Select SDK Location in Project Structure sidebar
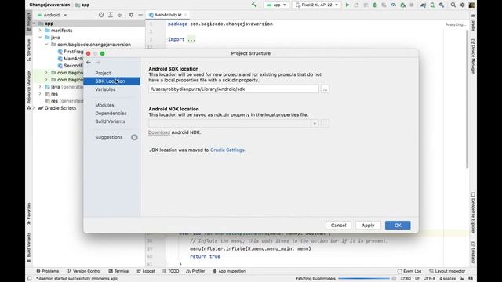The image size is (502, 282). pyautogui.click(x=111, y=81)
